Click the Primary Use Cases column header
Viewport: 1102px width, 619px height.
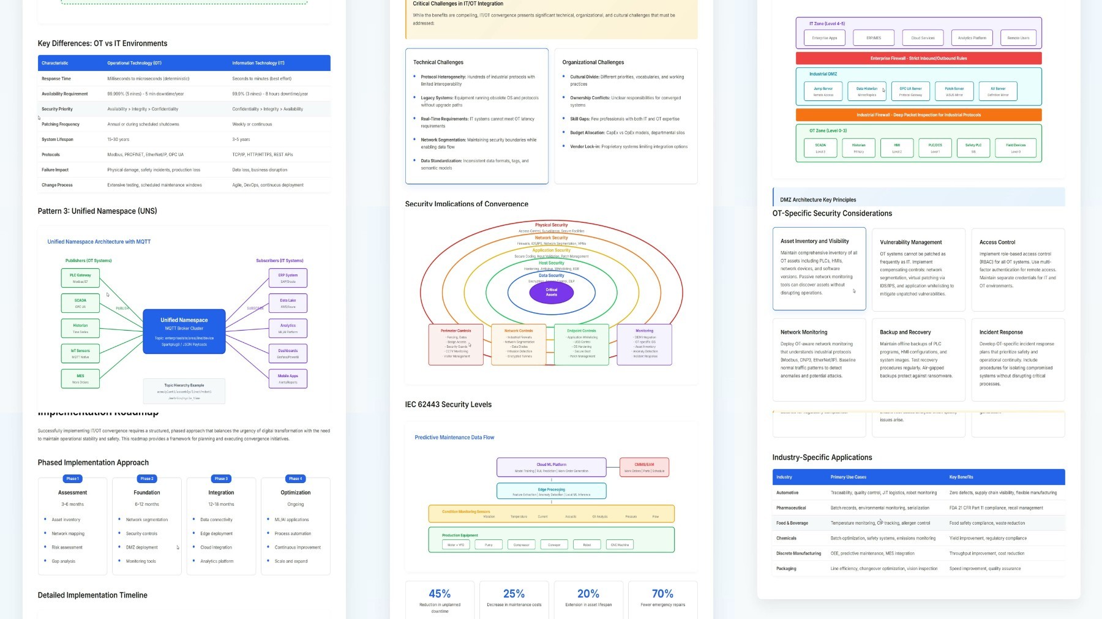pyautogui.click(x=849, y=477)
